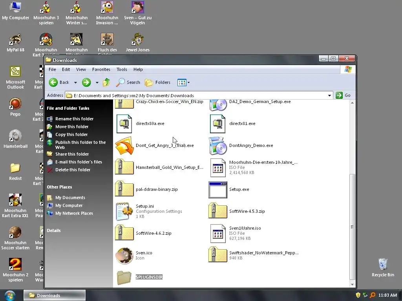Expand the Views dropdown arrow

(x=189, y=83)
